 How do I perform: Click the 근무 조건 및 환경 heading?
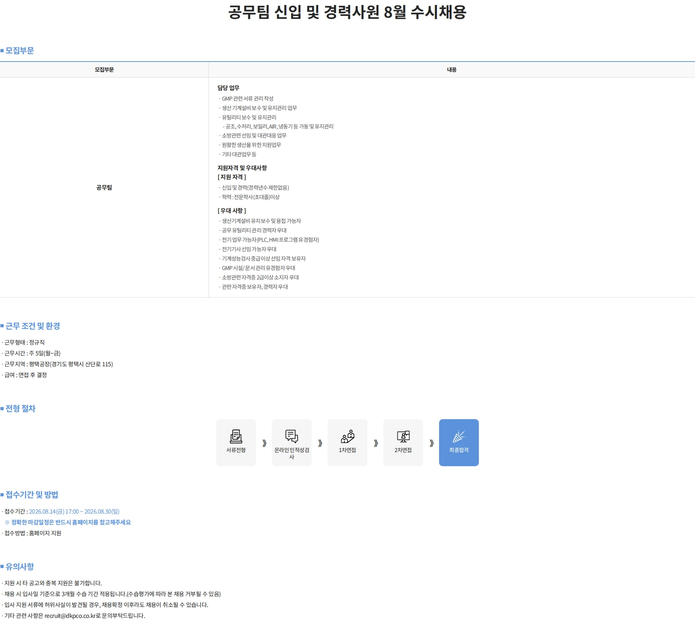(x=33, y=326)
